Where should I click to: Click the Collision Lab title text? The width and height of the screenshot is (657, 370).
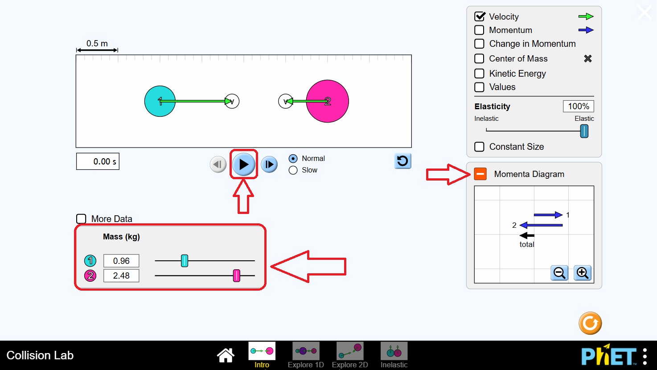point(40,355)
